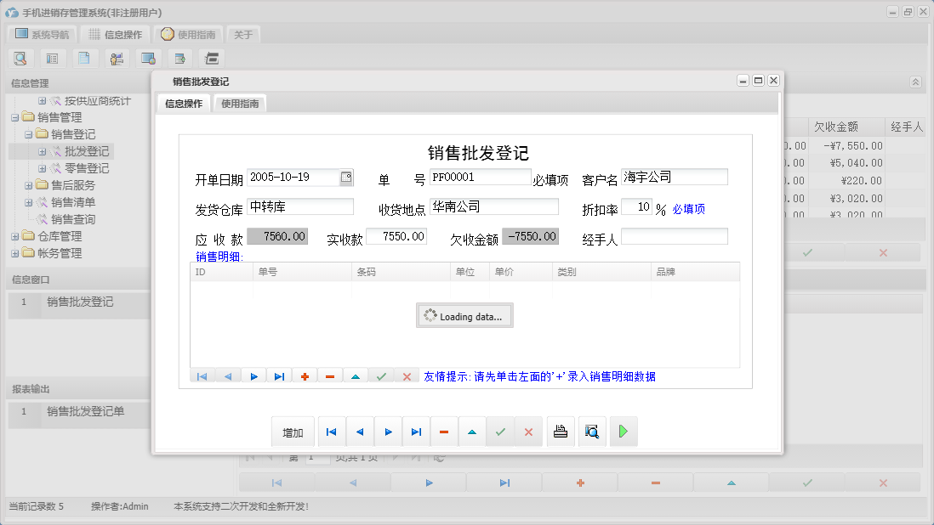Collapse the 销售登记 folder
934x525 pixels.
tap(26, 133)
